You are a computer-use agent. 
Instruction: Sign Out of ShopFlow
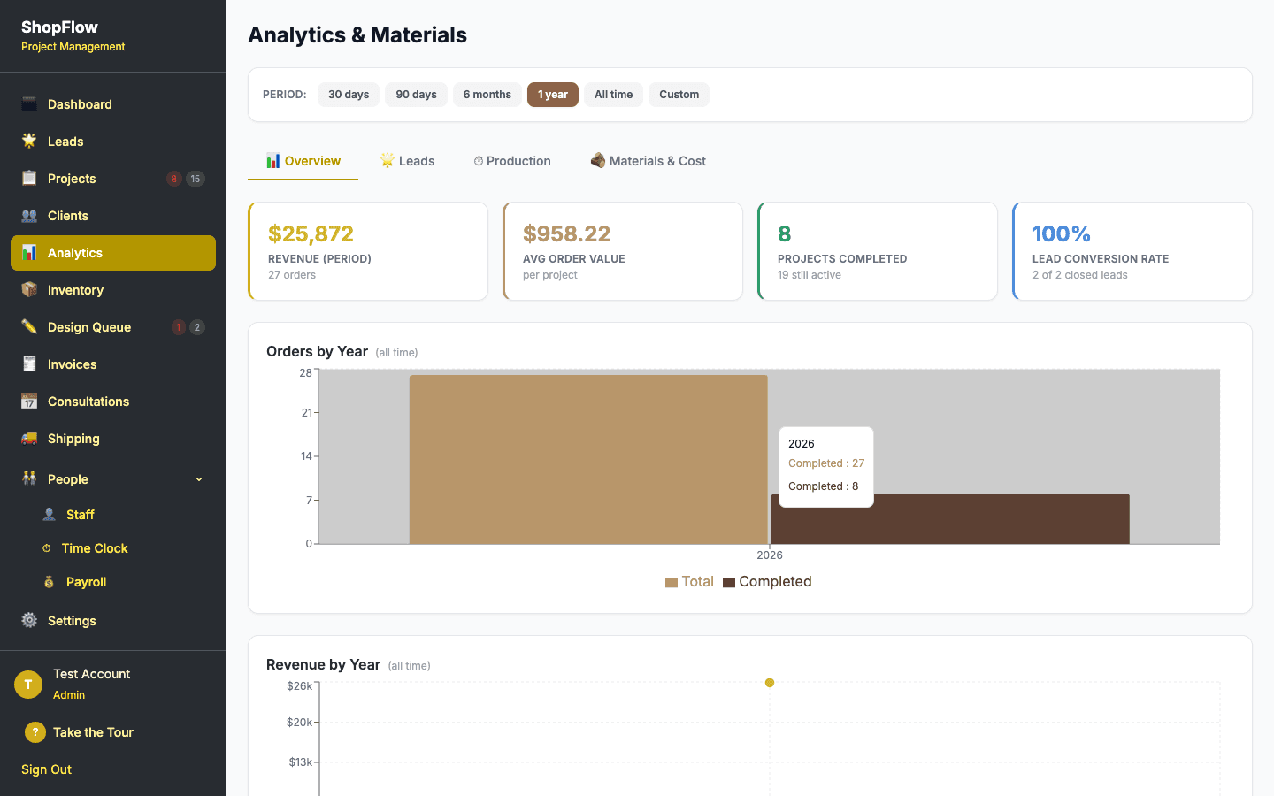(x=45, y=769)
